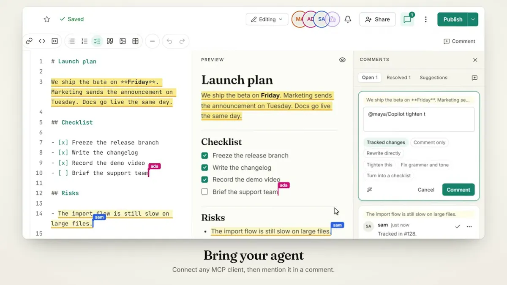Star this document as favorite
Screen dimensions: 507x285
(x=47, y=19)
